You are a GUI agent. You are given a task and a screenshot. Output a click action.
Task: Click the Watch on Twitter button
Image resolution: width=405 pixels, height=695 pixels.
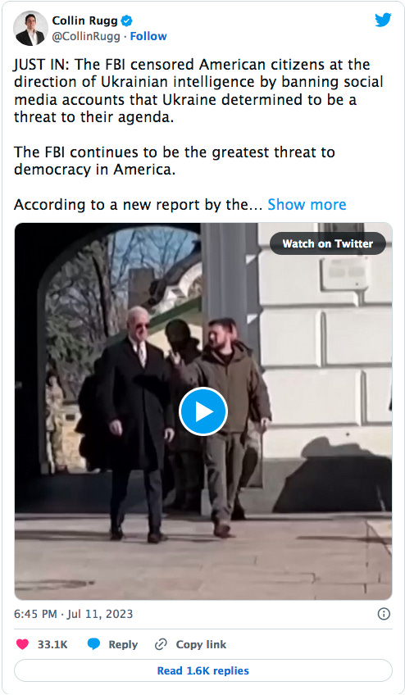[x=328, y=243]
